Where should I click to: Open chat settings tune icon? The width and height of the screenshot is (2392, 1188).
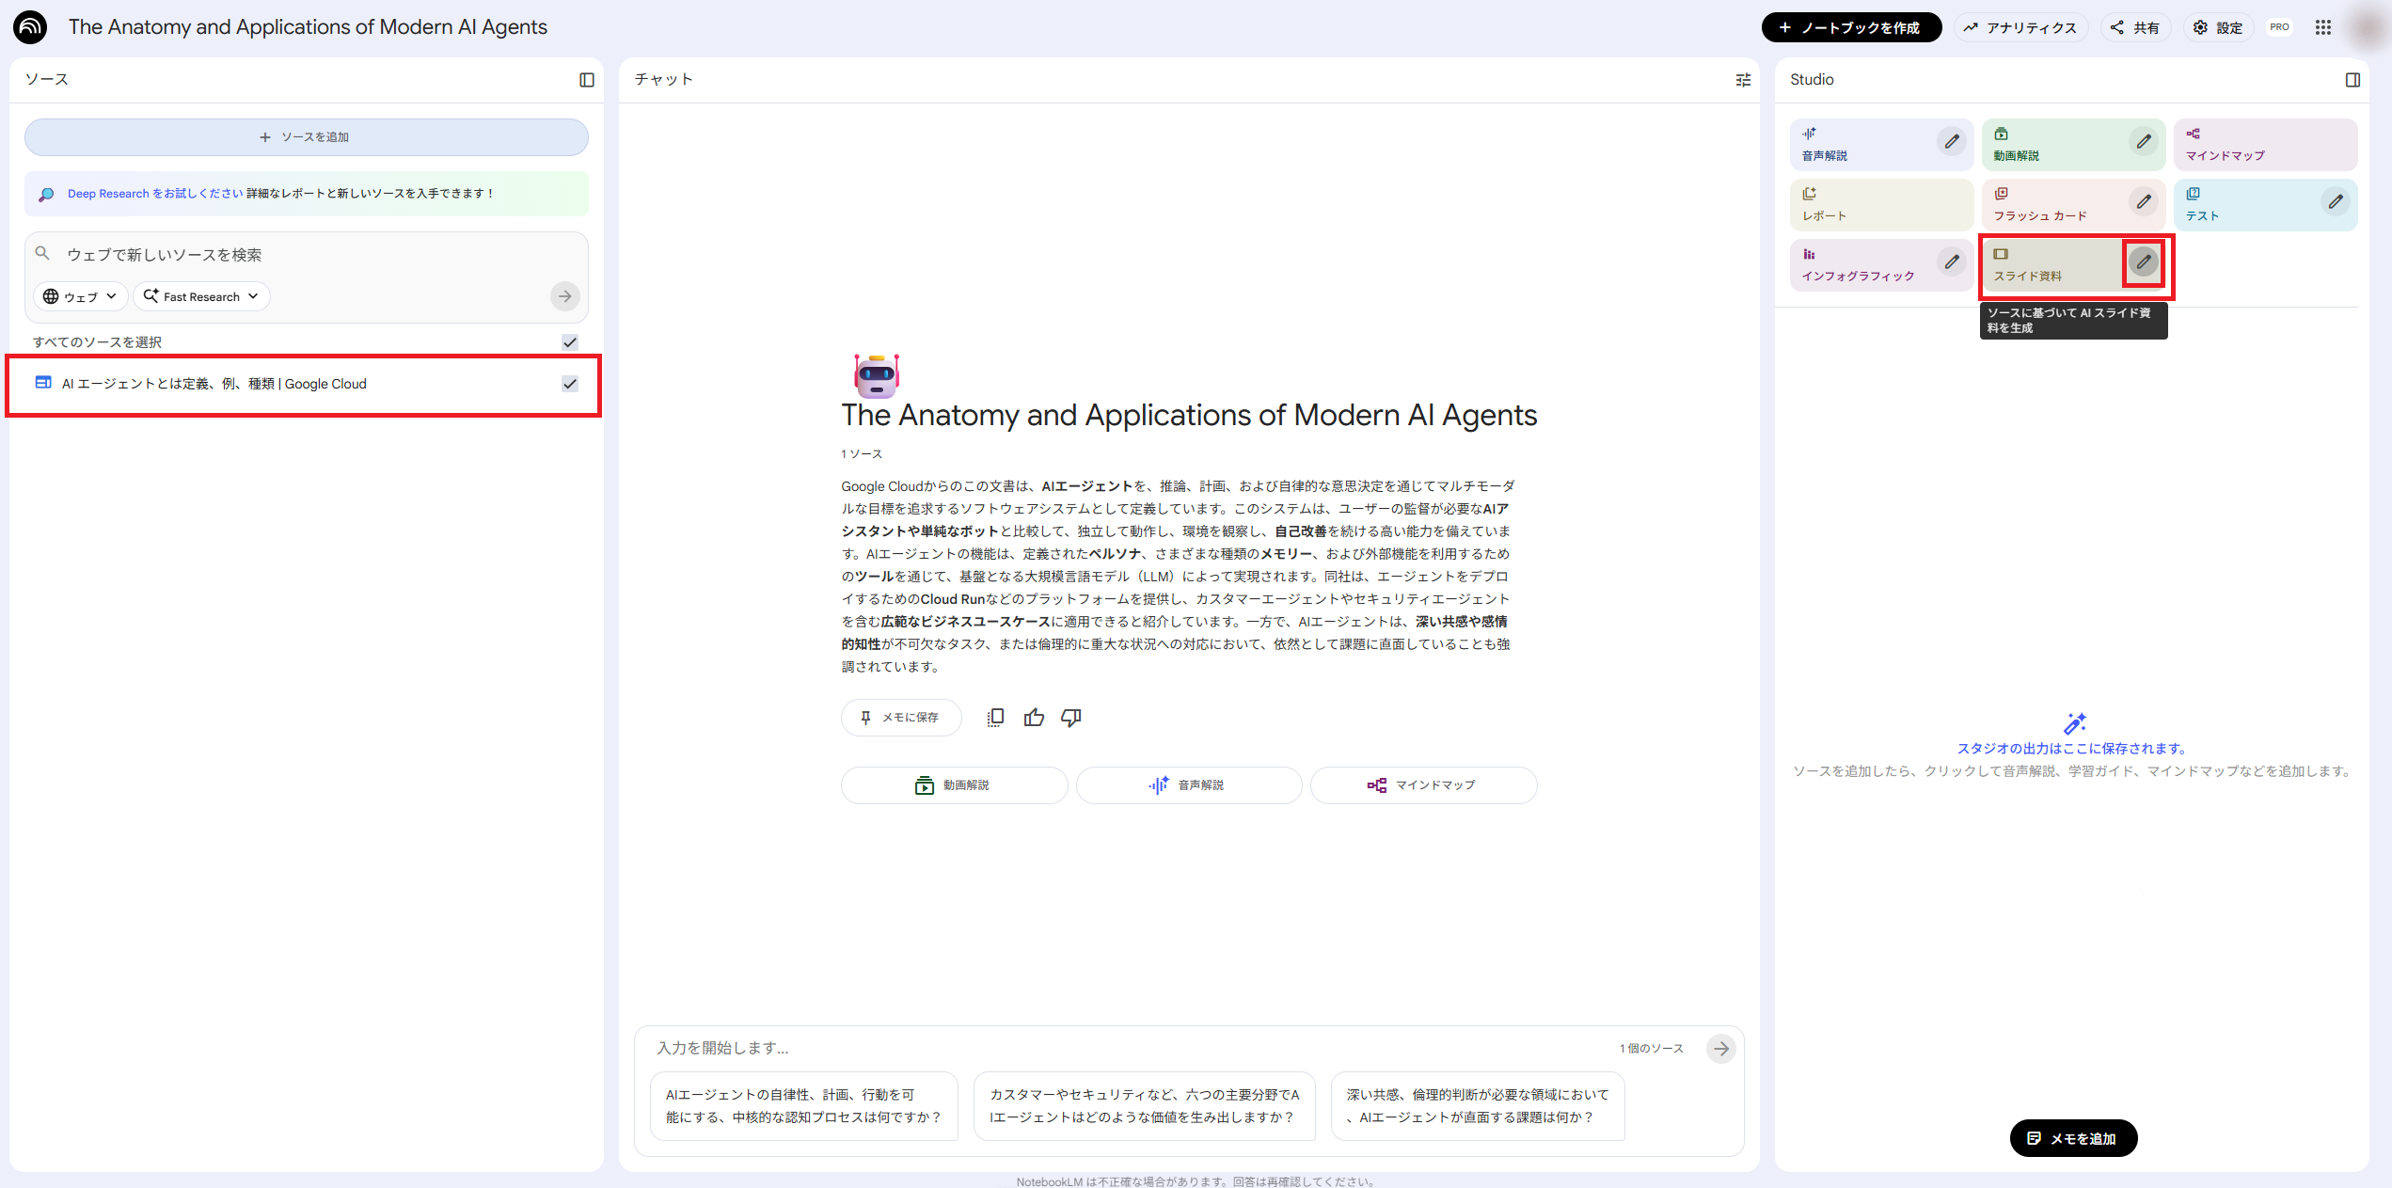(1743, 80)
